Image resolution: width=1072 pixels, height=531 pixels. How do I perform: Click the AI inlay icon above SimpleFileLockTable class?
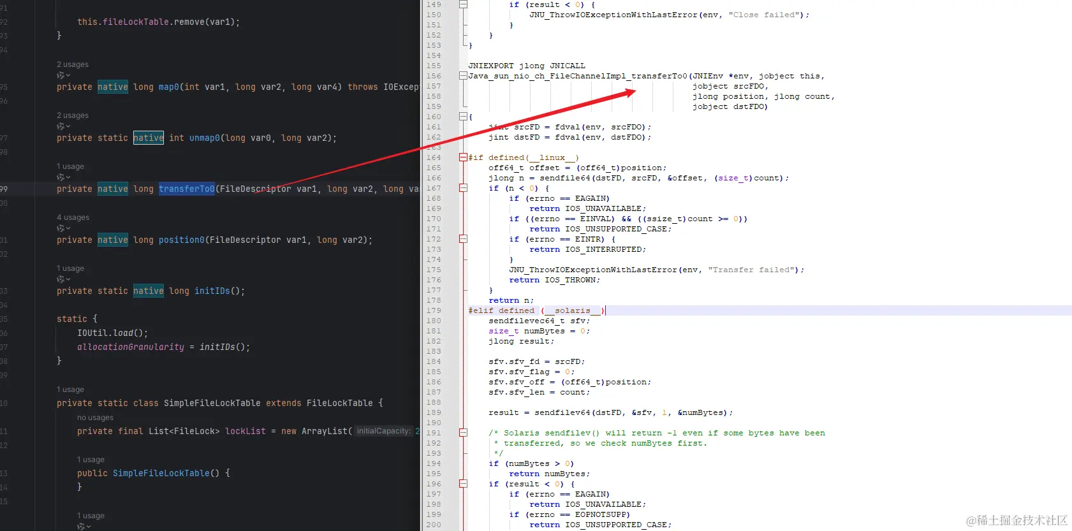coord(84,527)
